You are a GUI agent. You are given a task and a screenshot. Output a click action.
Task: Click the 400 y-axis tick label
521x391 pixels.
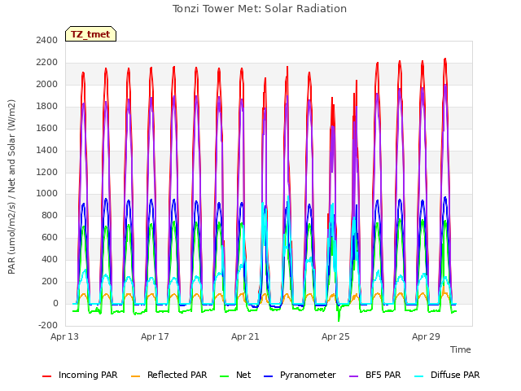point(50,259)
